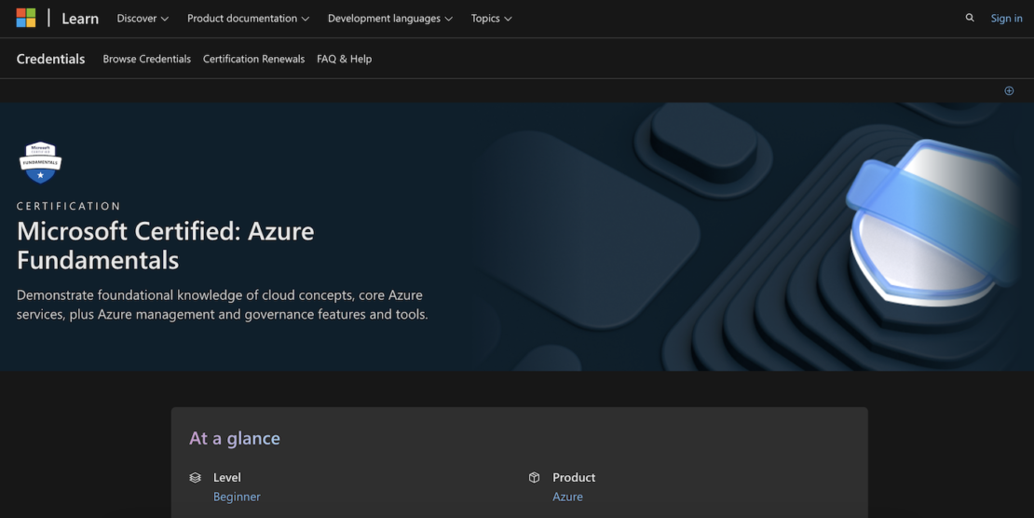Screen dimensions: 1034x518
Task: Open the Learn home link
Action: tap(80, 19)
